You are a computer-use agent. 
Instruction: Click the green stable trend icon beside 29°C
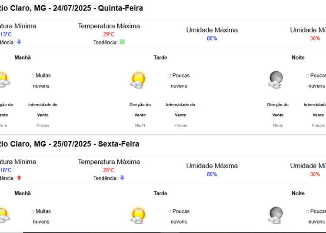122,42
